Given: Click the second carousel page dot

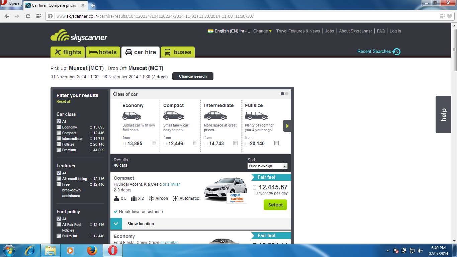Looking at the screenshot, I should tap(287, 94).
